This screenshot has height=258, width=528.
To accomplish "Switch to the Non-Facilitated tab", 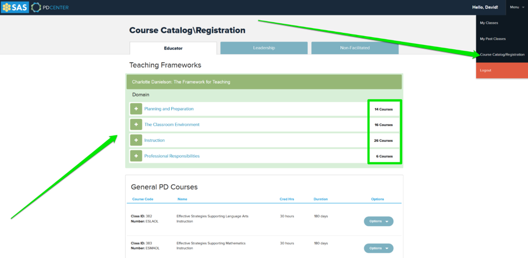I will pyautogui.click(x=355, y=48).
